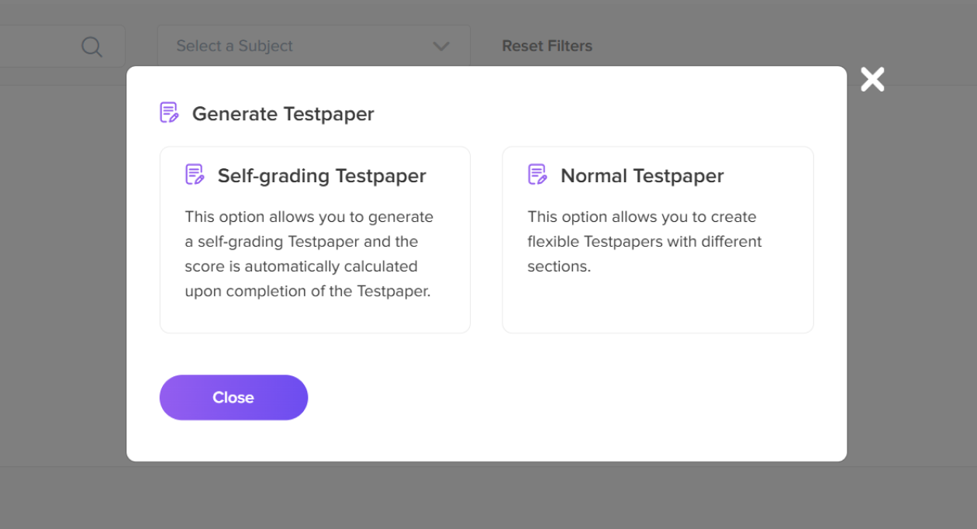Click the Generate Testpaper dialog heading
Image resolution: width=977 pixels, height=529 pixels.
(283, 114)
